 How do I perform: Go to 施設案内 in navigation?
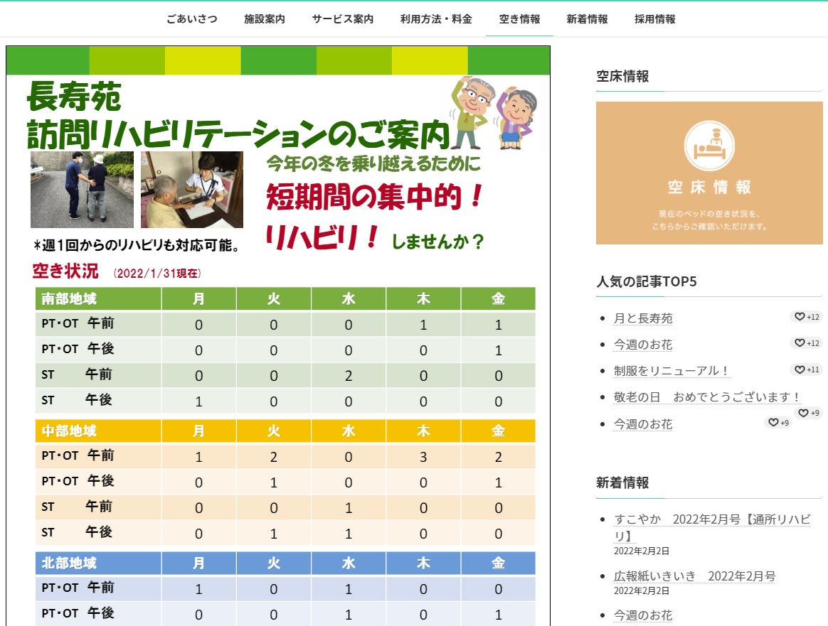[x=265, y=19]
